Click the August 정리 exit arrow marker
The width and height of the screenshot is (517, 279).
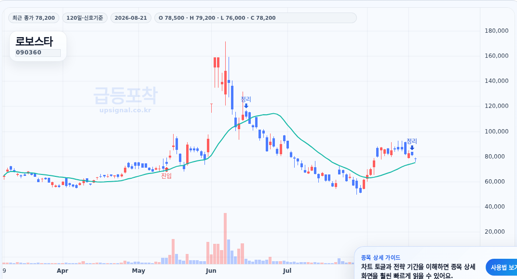pos(412,148)
